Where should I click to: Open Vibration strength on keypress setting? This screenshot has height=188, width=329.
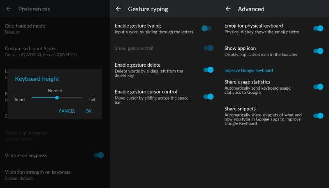coord(37,175)
